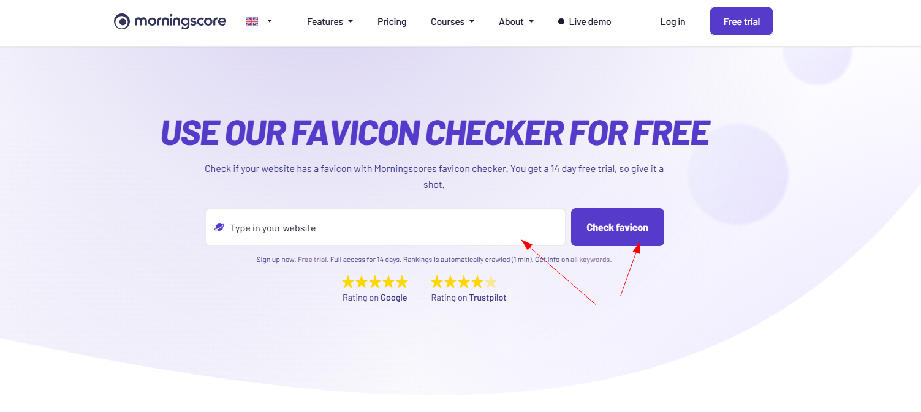
Task: Open the language selector chevron
Action: (x=270, y=21)
